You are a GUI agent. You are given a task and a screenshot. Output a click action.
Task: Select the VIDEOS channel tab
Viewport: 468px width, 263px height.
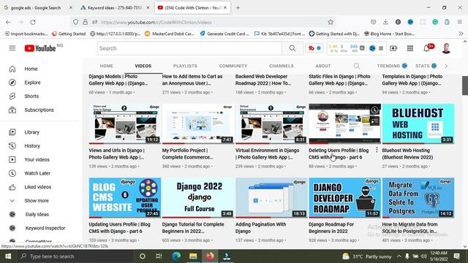pyautogui.click(x=143, y=66)
